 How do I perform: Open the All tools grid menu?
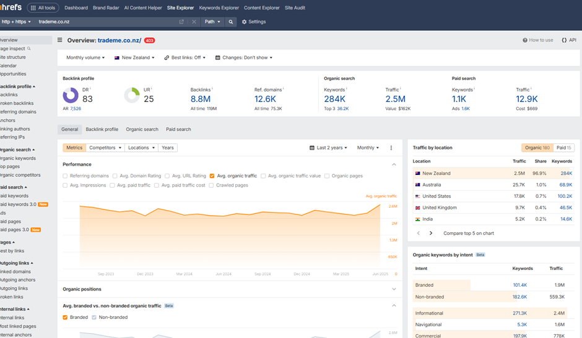(43, 8)
